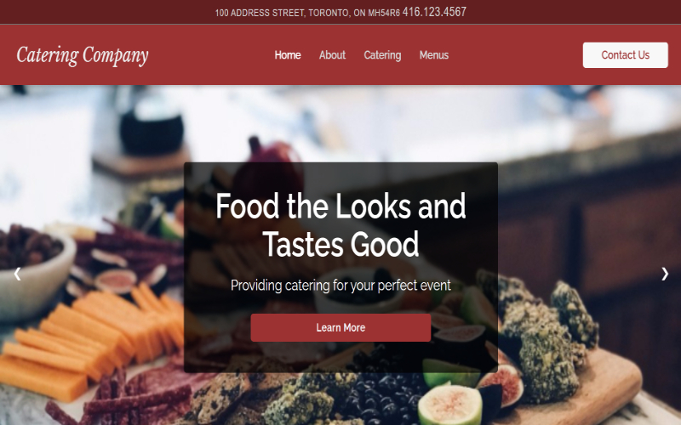This screenshot has width=681, height=425.
Task: Click the Learn More button
Action: 340,327
